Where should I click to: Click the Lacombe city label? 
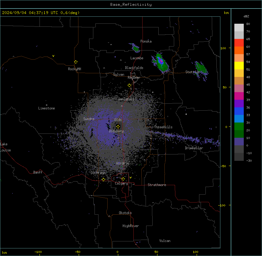[137, 58]
